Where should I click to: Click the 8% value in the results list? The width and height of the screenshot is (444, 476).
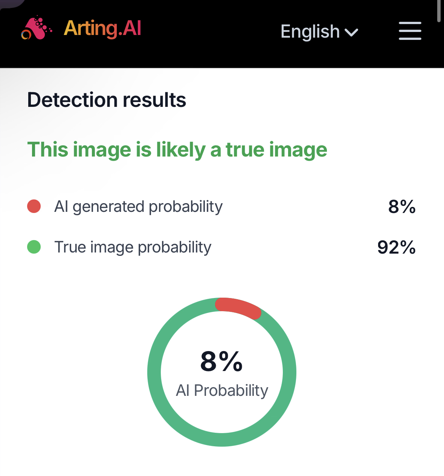point(401,207)
